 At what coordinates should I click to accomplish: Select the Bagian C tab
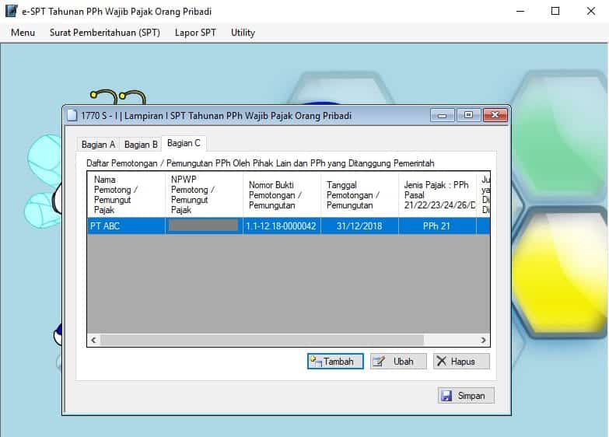184,143
